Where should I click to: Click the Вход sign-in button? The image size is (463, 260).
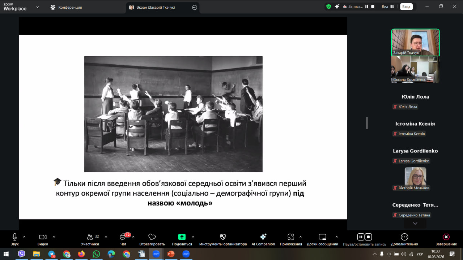point(406,7)
